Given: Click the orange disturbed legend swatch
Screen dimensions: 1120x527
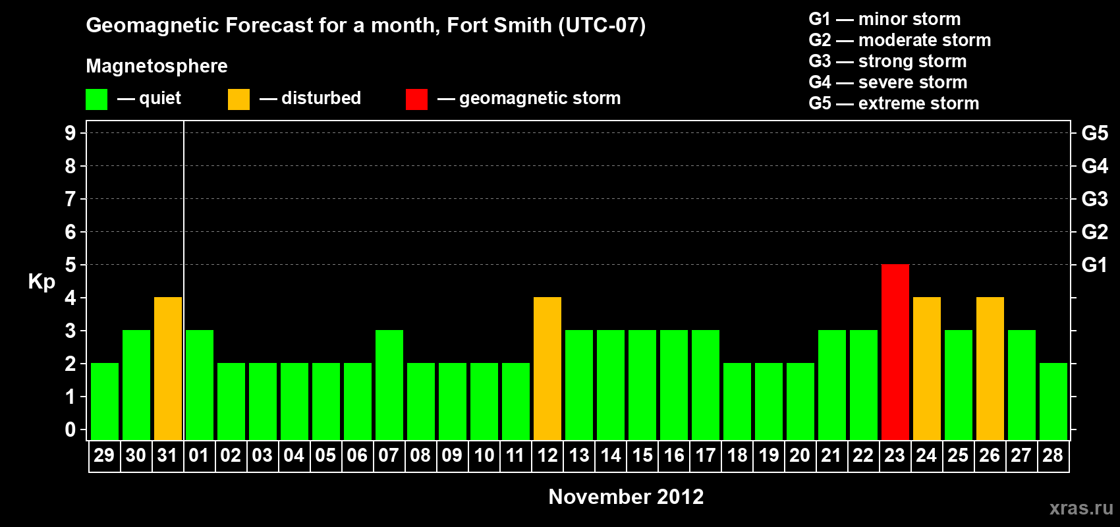Looking at the screenshot, I should [x=238, y=99].
